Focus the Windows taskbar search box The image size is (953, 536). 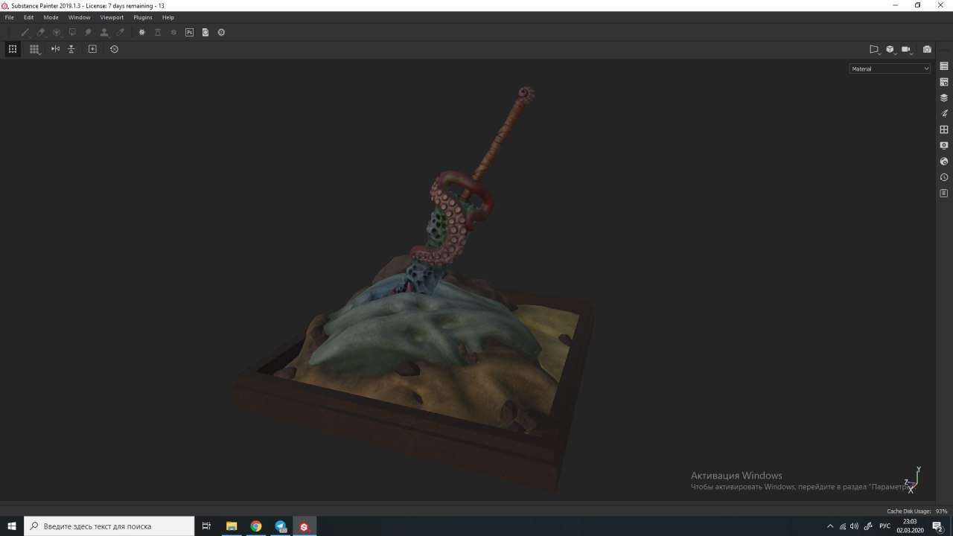[x=109, y=526]
